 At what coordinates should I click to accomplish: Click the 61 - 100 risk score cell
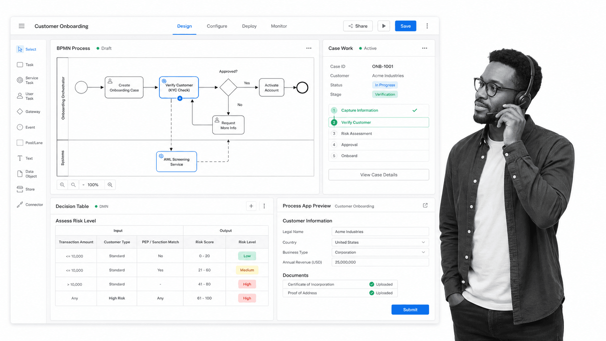(x=204, y=298)
